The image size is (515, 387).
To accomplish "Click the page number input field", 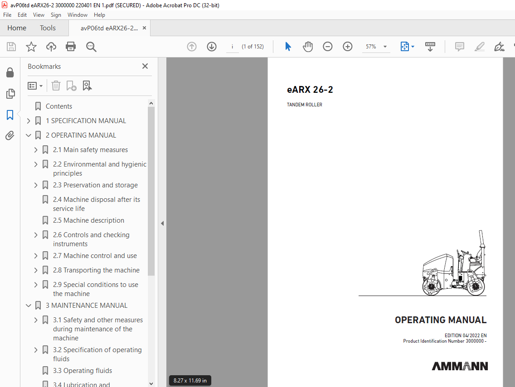I will 232,47.
